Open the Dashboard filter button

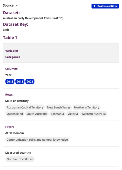(105, 6)
